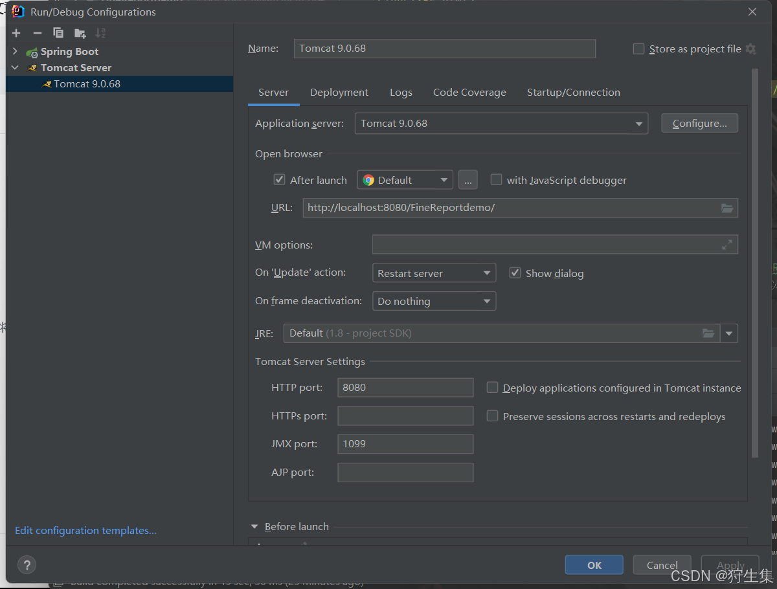
Task: Expand the Spring Boot tree node
Action: click(15, 51)
